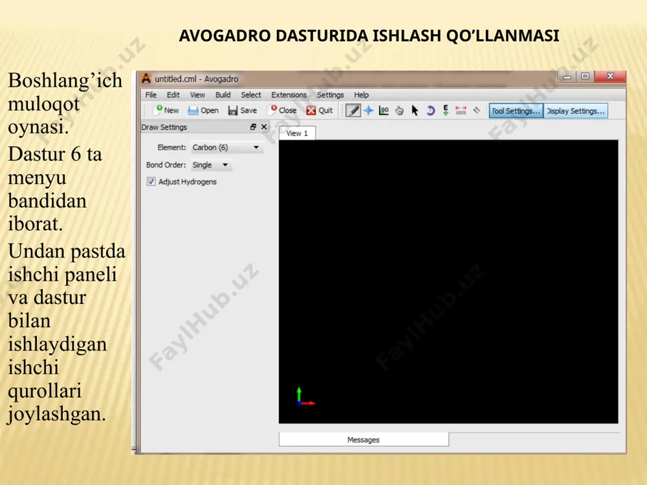
Task: Open the Build menu
Action: (x=223, y=95)
